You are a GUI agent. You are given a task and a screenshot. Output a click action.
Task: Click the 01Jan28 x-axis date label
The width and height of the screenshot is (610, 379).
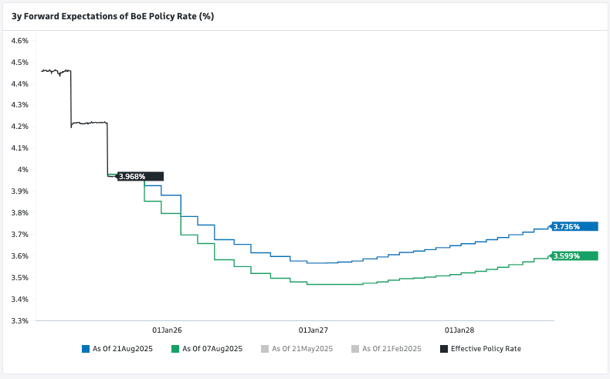coord(460,329)
